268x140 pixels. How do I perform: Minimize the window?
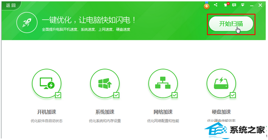[252, 6]
